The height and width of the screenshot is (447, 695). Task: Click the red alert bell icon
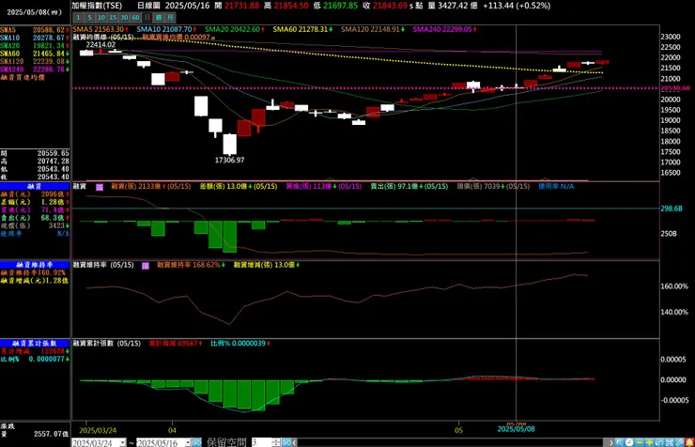pyautogui.click(x=689, y=442)
